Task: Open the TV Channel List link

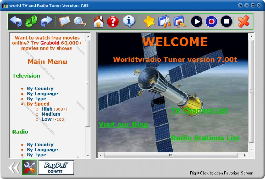Action: 199,111
